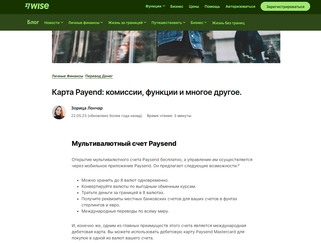
Task: Open the Блог home link
Action: (33, 22)
